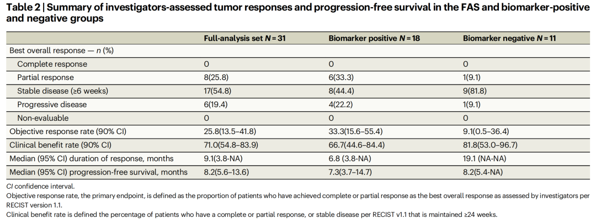Select the Partial response row label
The height and width of the screenshot is (224, 596).
pos(45,77)
